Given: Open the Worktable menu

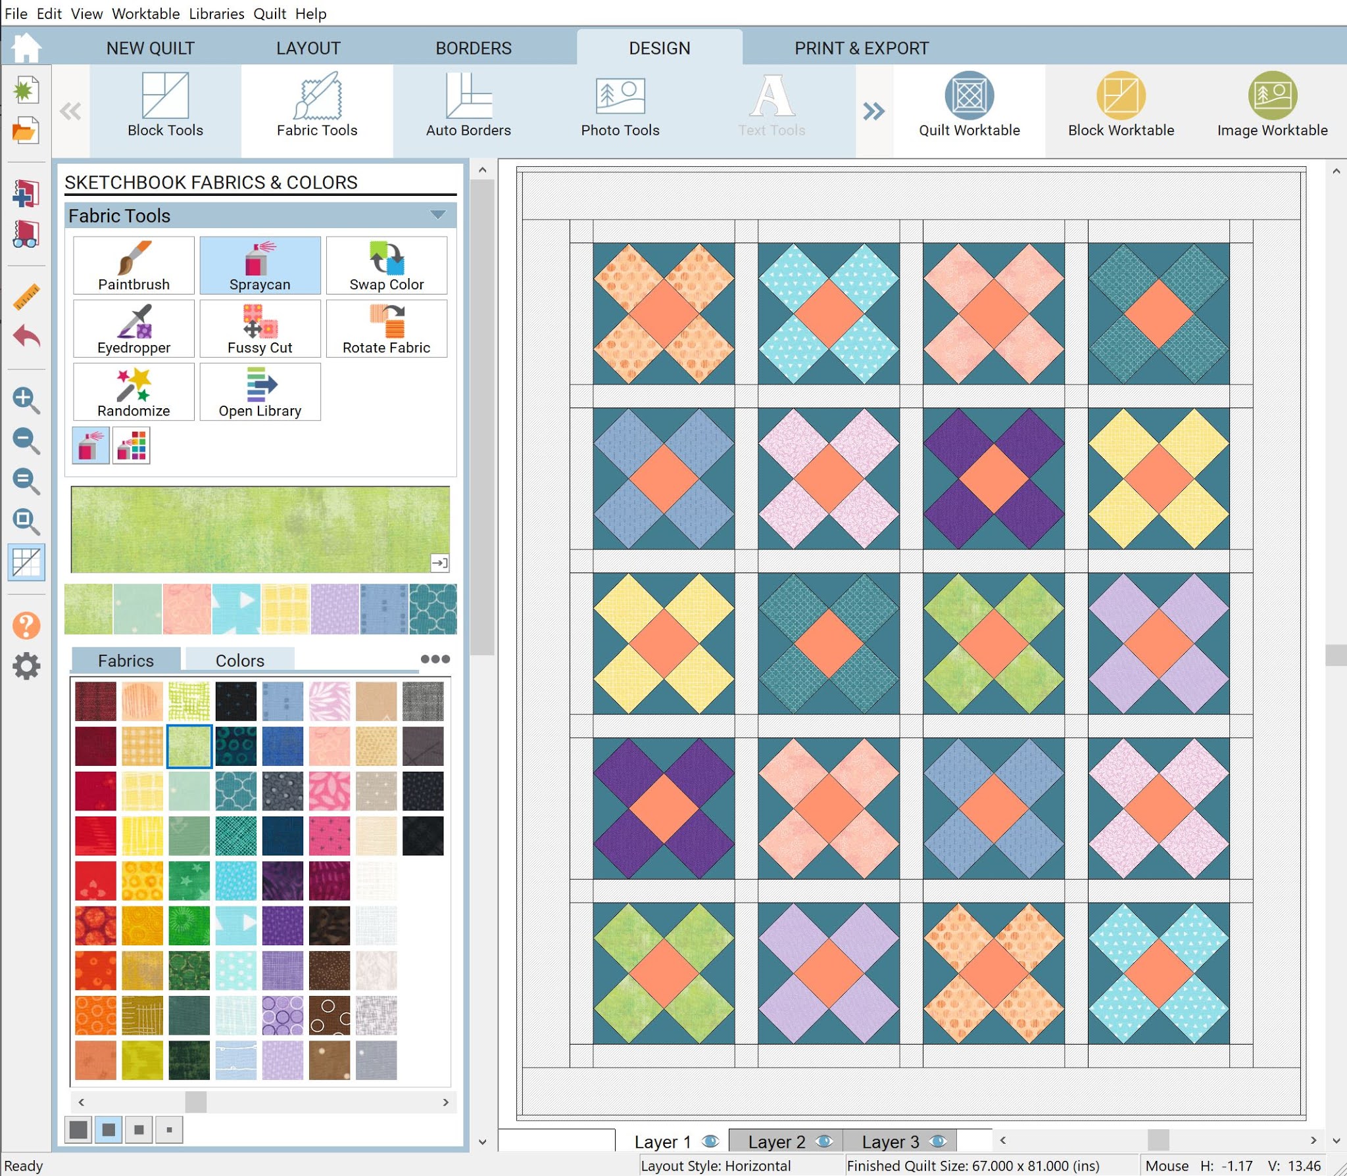Looking at the screenshot, I should (146, 13).
